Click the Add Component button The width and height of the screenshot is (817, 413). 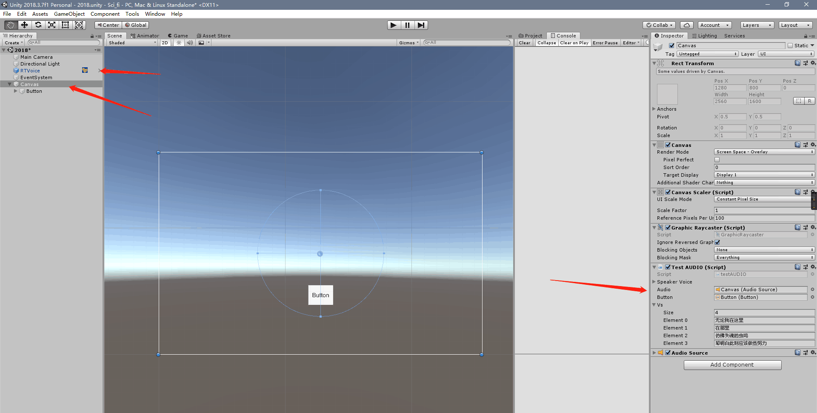pos(732,364)
